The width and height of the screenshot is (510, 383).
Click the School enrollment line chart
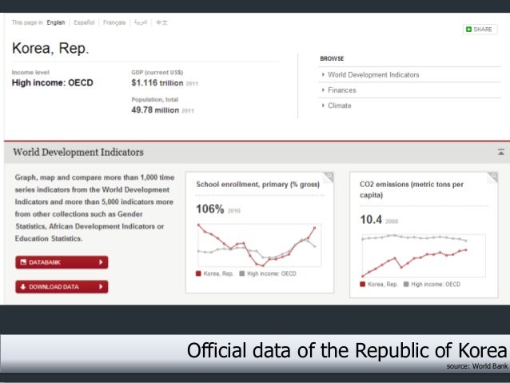[x=259, y=245]
